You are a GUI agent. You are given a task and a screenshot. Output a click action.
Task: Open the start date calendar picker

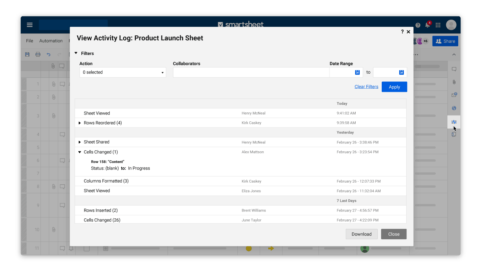click(x=357, y=72)
